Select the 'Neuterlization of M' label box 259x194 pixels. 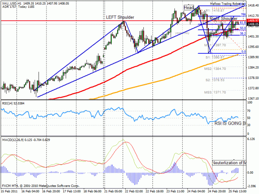click(229, 163)
